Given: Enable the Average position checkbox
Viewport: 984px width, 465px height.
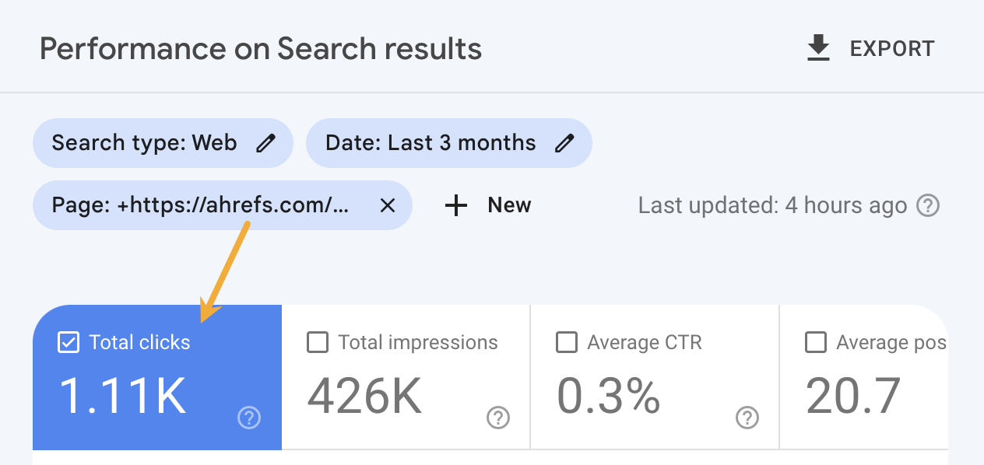Looking at the screenshot, I should pyautogui.click(x=815, y=342).
